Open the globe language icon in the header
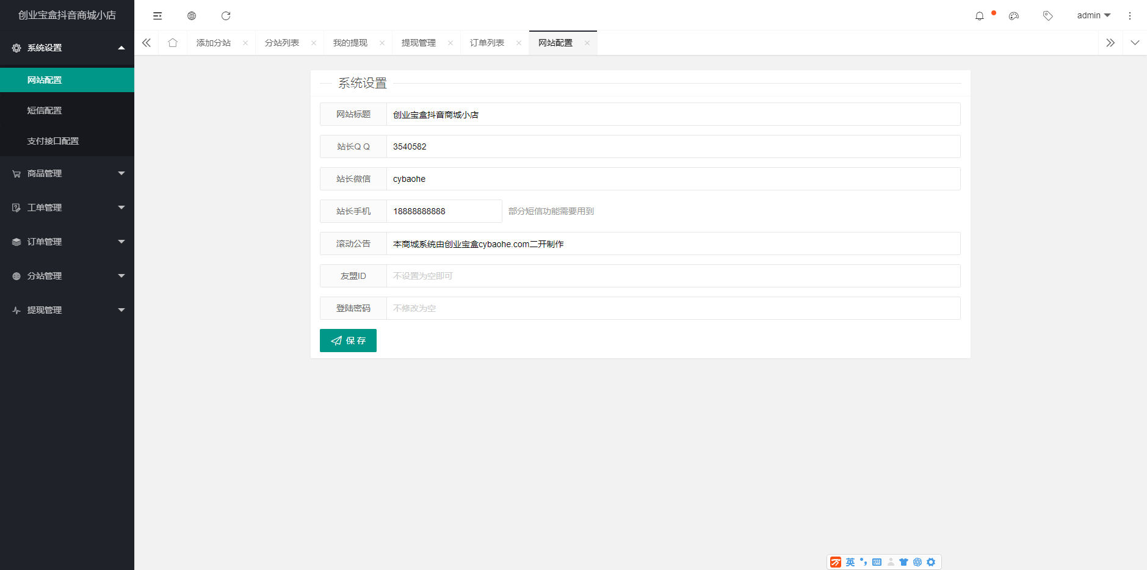This screenshot has height=570, width=1147. (192, 15)
